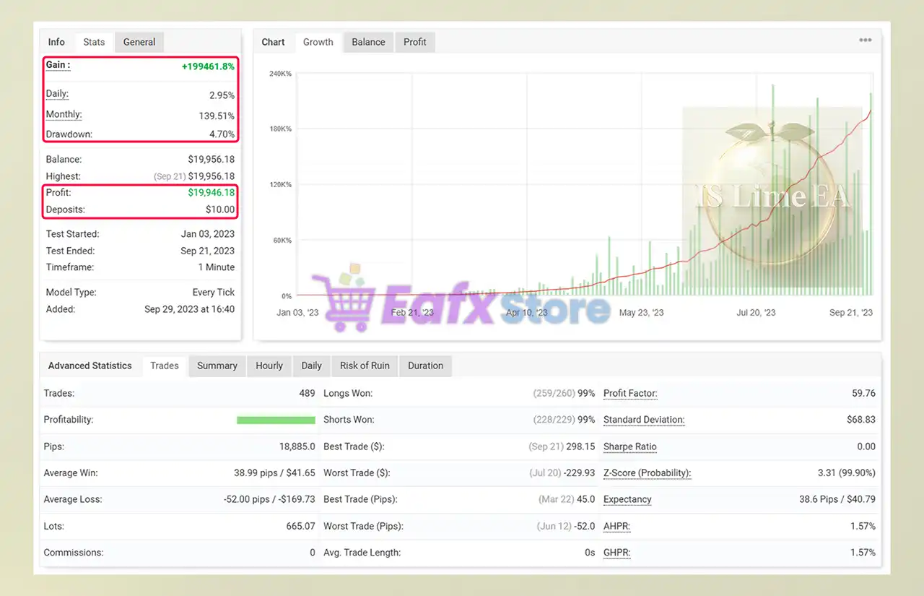Click the Z-Score (Probability) label
Image resolution: width=924 pixels, height=596 pixels.
click(x=647, y=473)
